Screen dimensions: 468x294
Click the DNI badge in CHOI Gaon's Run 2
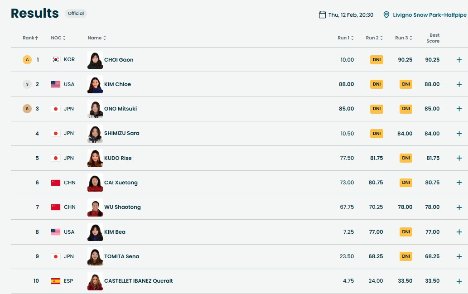(x=376, y=60)
